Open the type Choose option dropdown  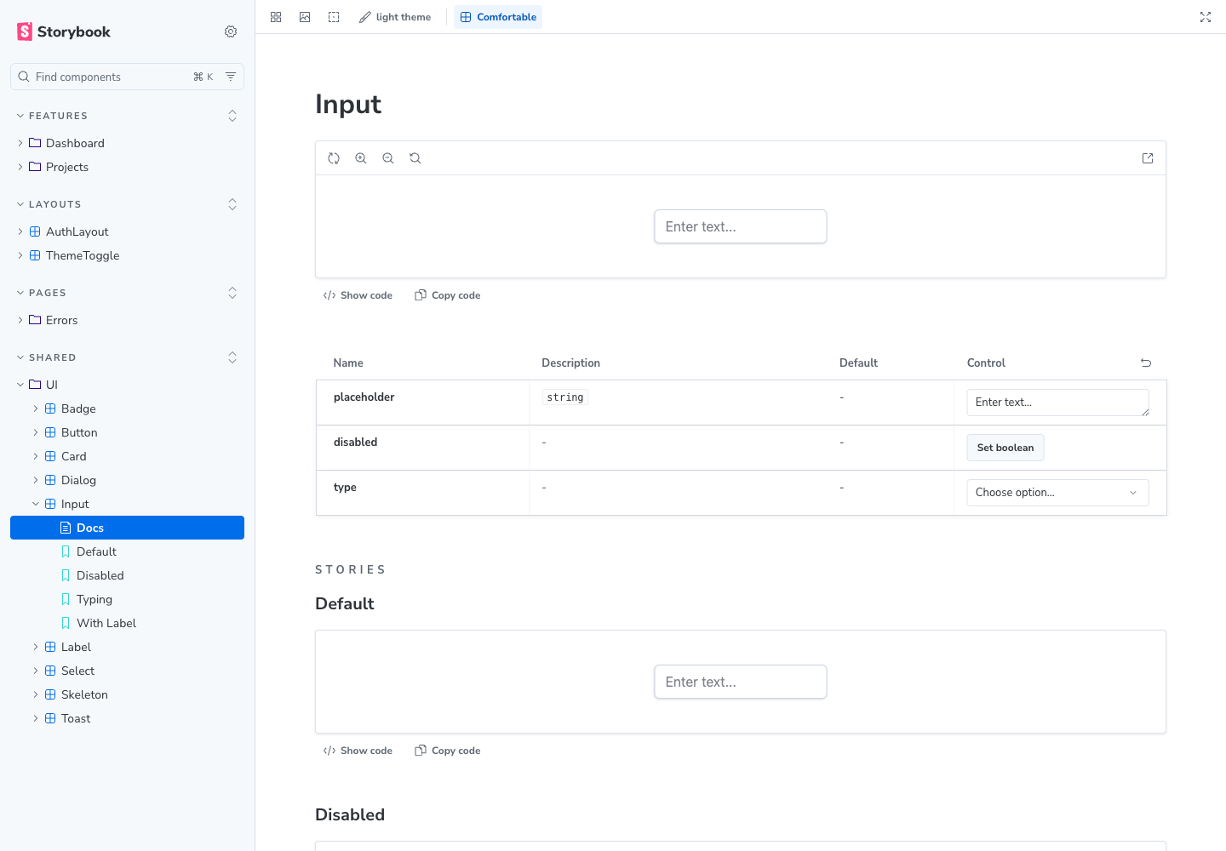point(1058,493)
